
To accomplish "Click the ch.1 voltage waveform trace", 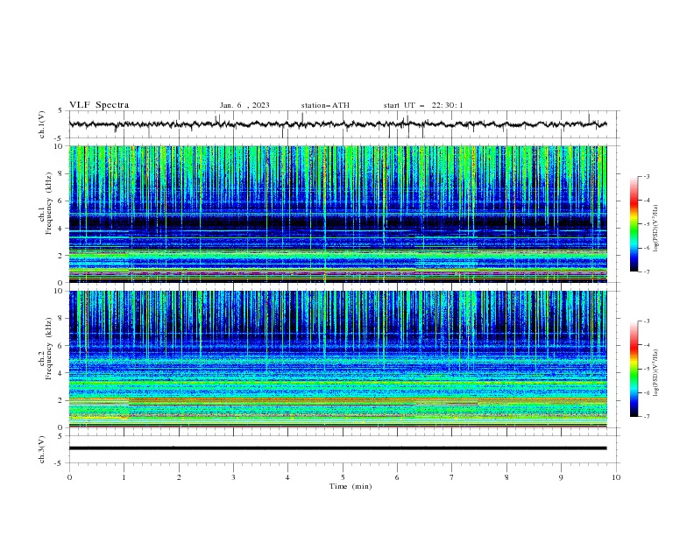I will [337, 124].
